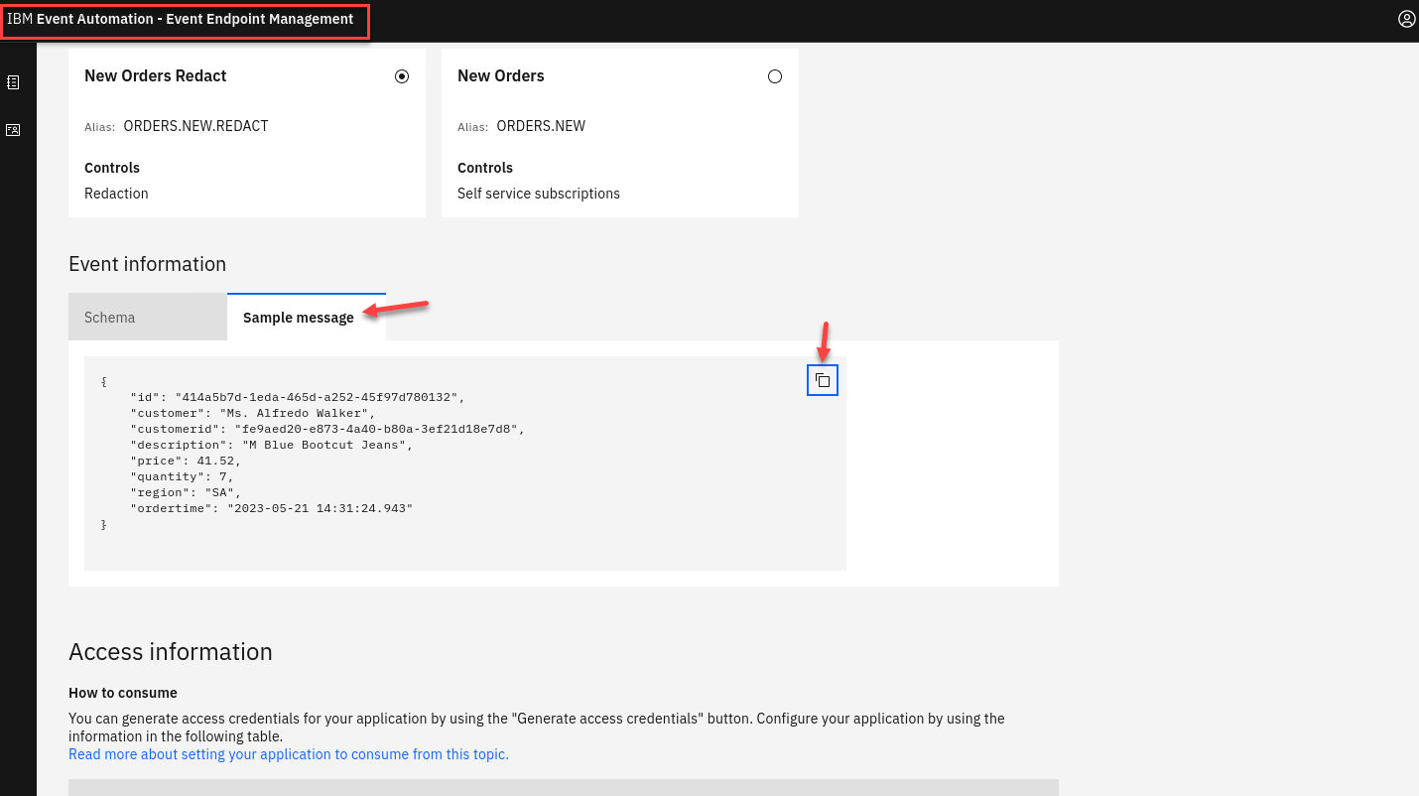Copy the sample message to clipboard
Screen dimensions: 1419x796
[823, 380]
